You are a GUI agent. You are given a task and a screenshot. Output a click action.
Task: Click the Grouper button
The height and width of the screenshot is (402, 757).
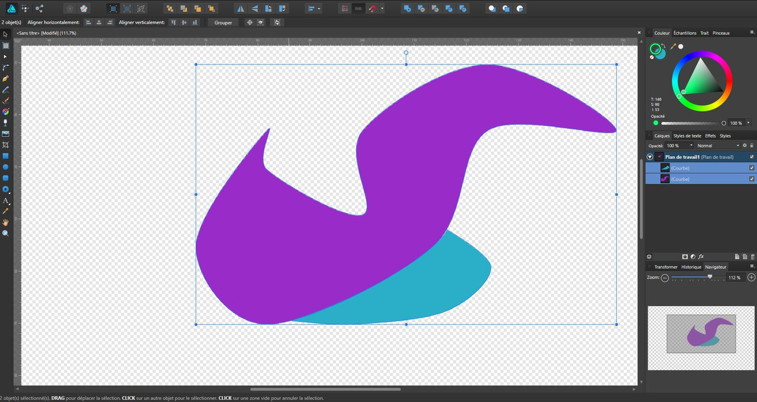(223, 22)
